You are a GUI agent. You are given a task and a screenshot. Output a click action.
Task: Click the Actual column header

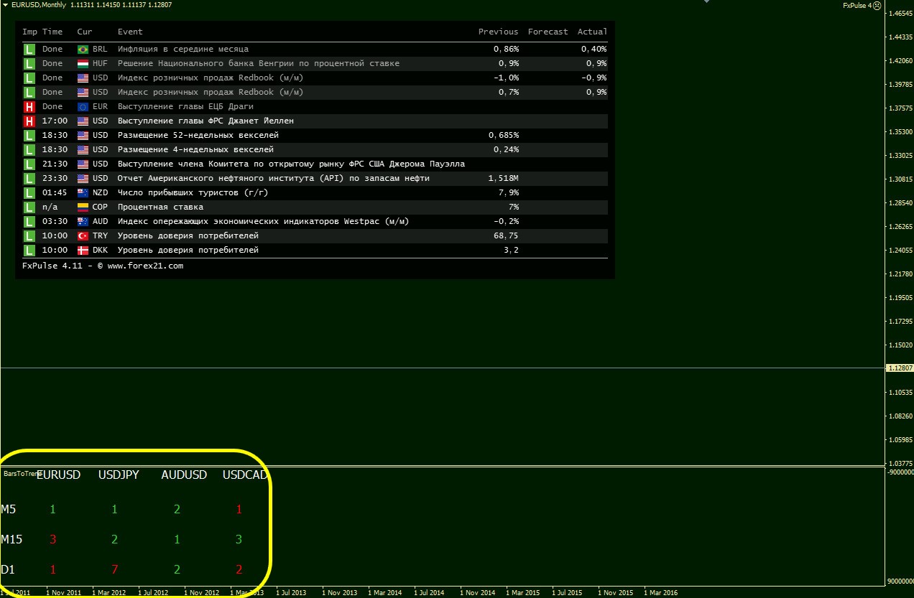coord(592,32)
